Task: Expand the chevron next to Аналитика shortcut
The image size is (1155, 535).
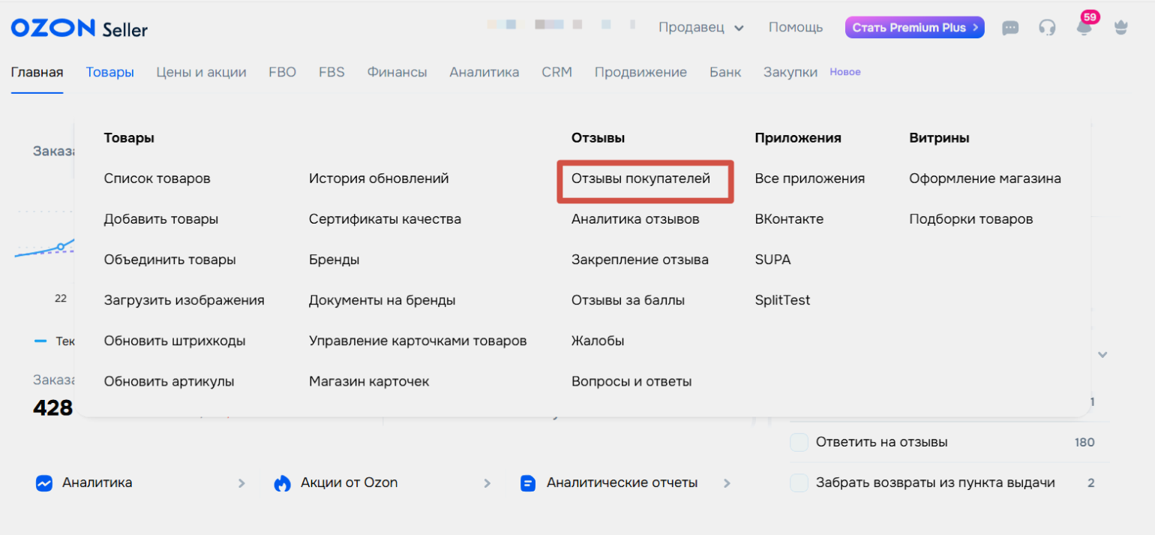Action: [x=241, y=483]
